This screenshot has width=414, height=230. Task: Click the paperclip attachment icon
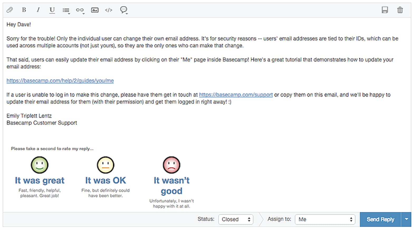[10, 10]
